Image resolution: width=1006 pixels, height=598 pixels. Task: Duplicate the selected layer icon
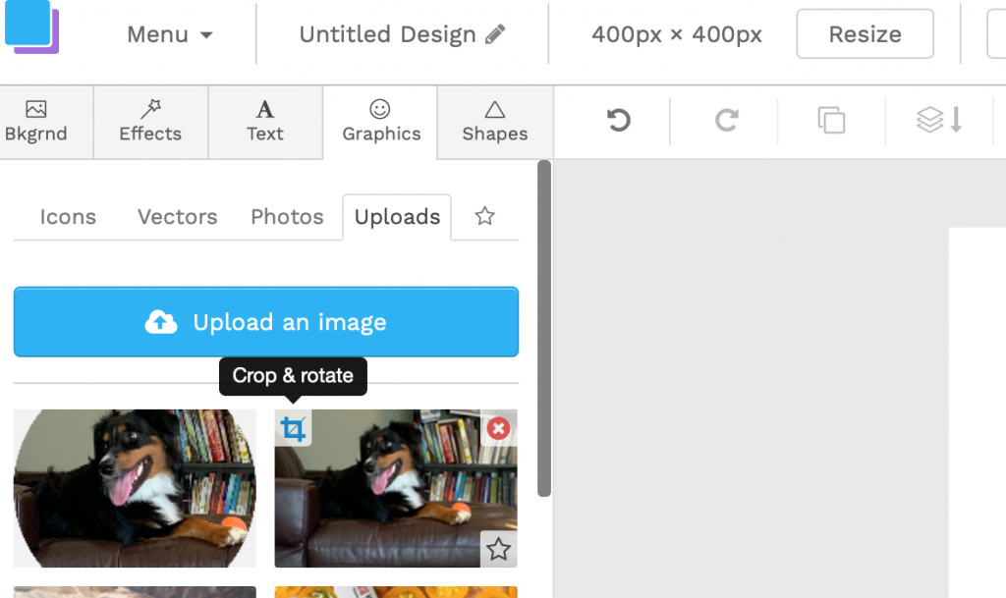pyautogui.click(x=831, y=120)
